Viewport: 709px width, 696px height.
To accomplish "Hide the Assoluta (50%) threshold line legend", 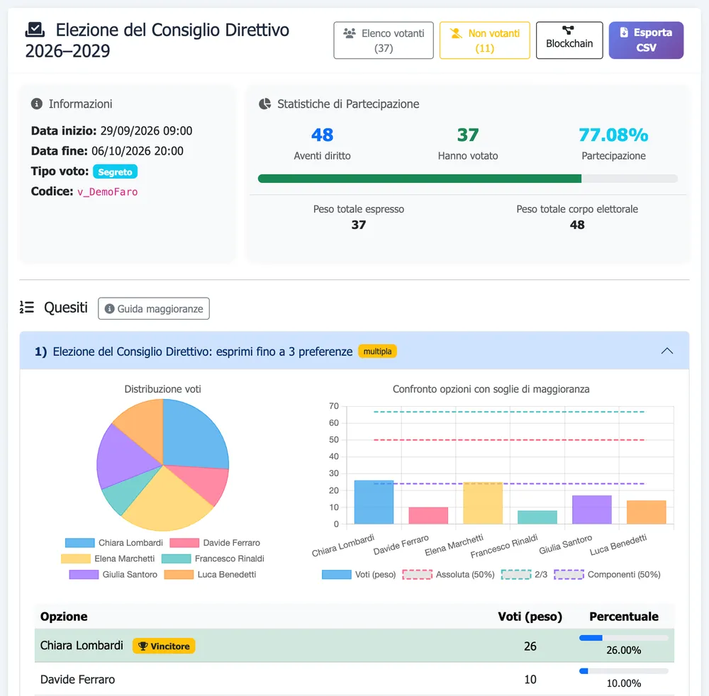I will pos(448,574).
